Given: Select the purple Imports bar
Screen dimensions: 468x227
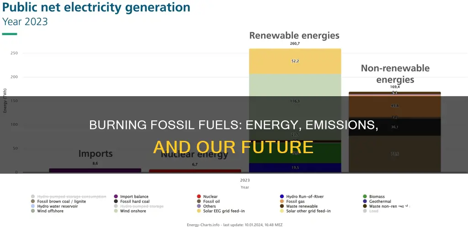Looking at the screenshot, I should click(95, 170).
